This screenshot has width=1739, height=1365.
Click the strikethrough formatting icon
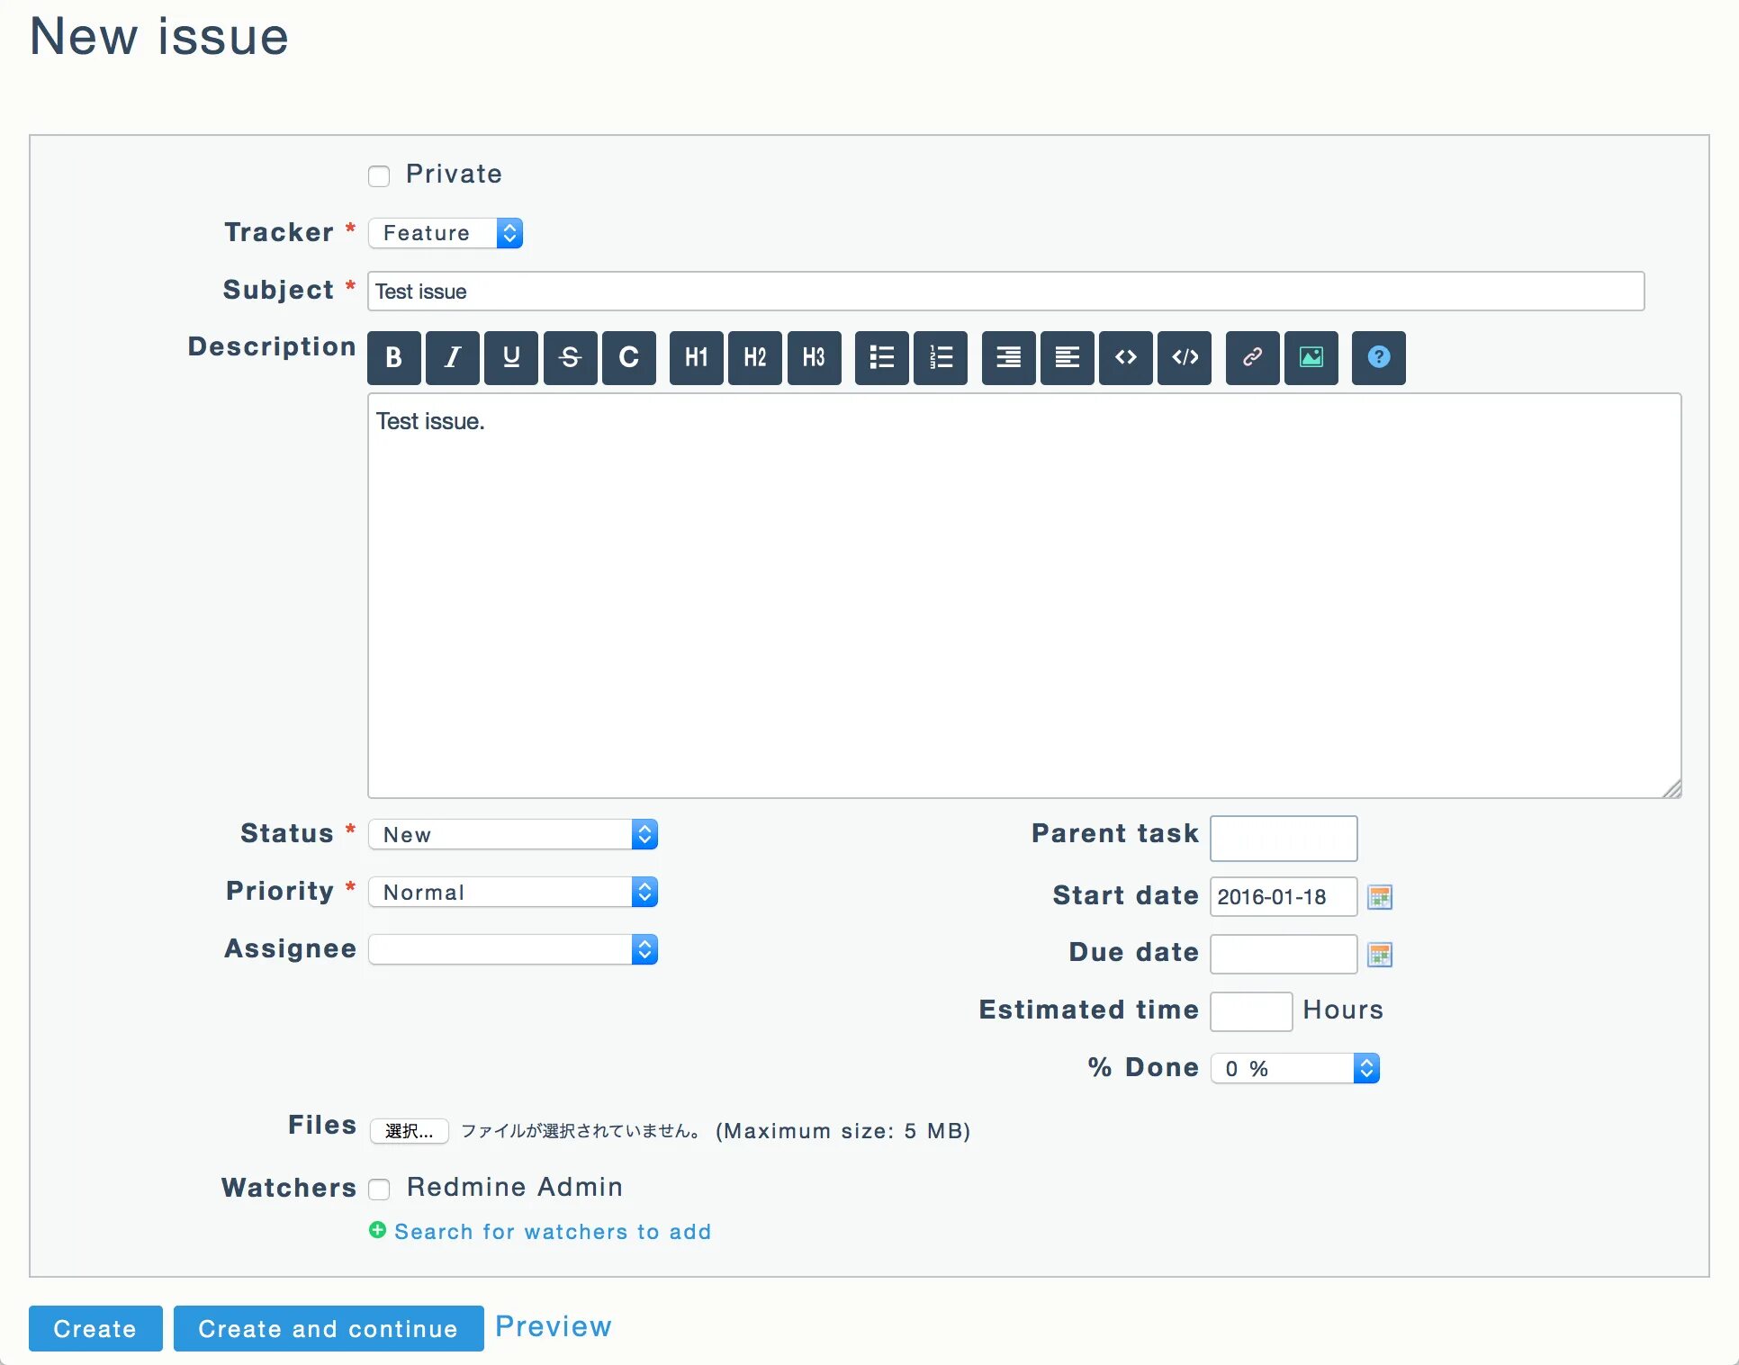point(570,357)
